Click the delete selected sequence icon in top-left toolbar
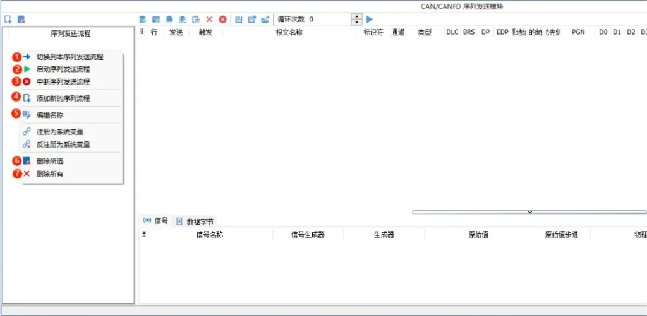This screenshot has width=647, height=316. (21, 20)
